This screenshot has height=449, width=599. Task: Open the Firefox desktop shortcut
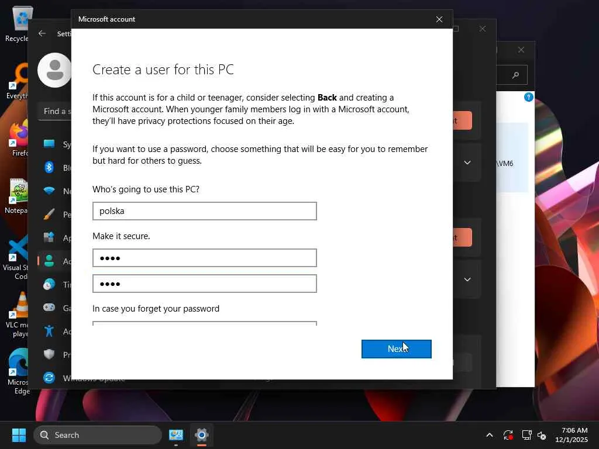point(18,138)
